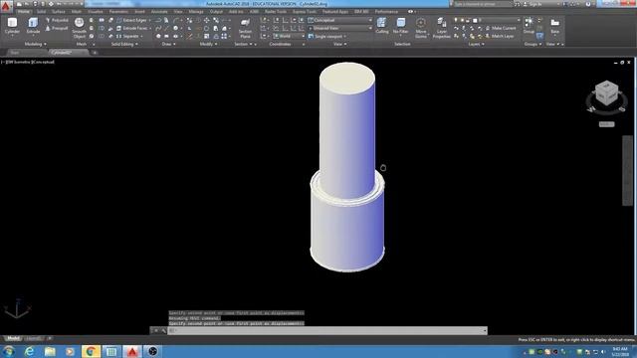Expand the Modeling panel

(36, 44)
